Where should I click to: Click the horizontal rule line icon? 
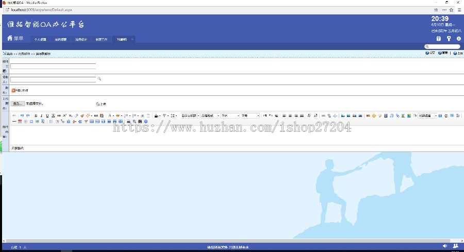pos(14,122)
